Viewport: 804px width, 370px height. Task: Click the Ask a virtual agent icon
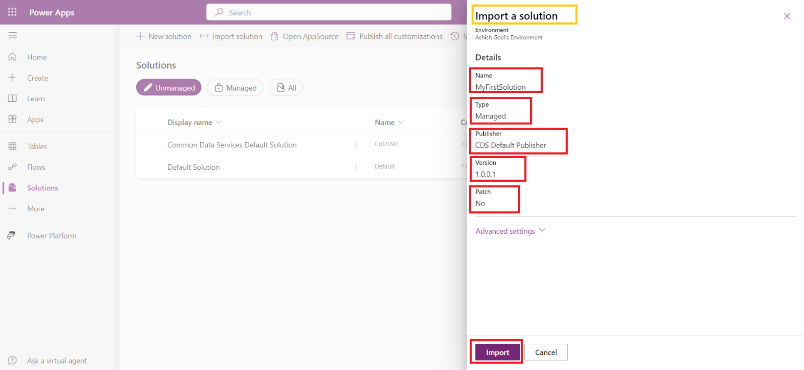pyautogui.click(x=13, y=360)
